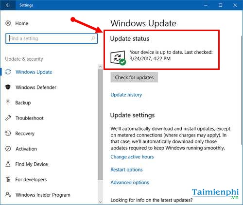The width and height of the screenshot is (243, 205).
Task: Open Windows Defender settings
Action: tap(36, 87)
